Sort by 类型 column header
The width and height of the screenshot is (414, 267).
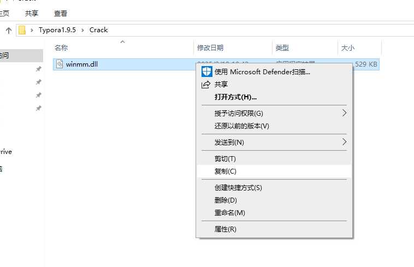coord(282,48)
